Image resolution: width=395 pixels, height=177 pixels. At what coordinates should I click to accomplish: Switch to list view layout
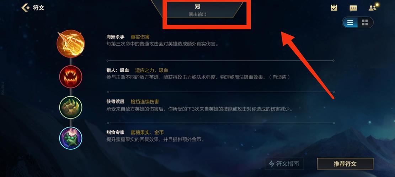[350, 23]
